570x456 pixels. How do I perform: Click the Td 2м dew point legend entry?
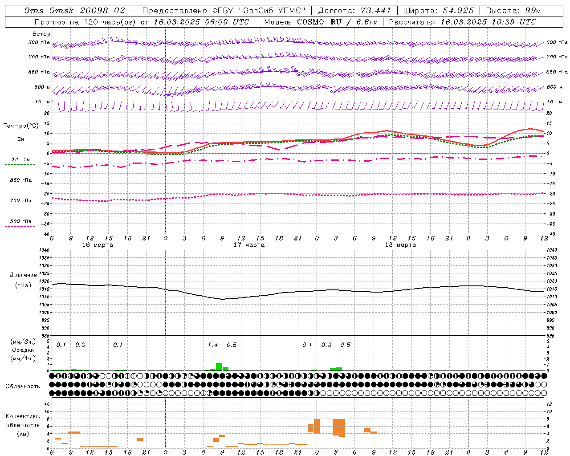tap(21, 159)
